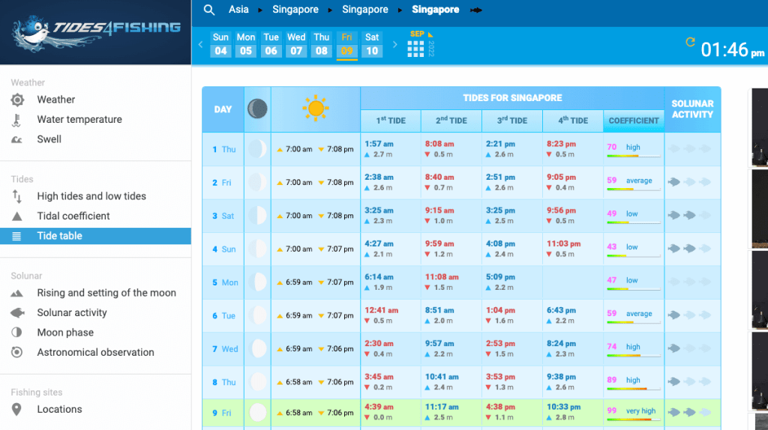The width and height of the screenshot is (768, 430).
Task: Go to previous week with left chevron
Action: tap(200, 45)
